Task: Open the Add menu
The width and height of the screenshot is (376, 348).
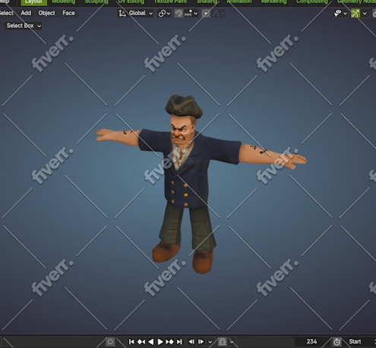Action: click(26, 13)
